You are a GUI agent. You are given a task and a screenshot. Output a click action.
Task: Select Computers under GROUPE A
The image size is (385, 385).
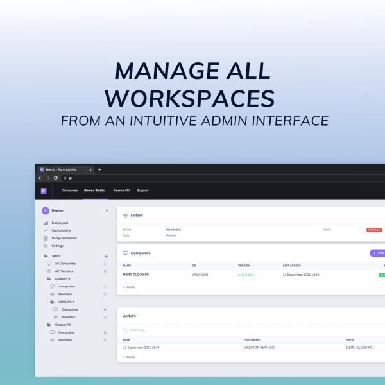coord(70,309)
